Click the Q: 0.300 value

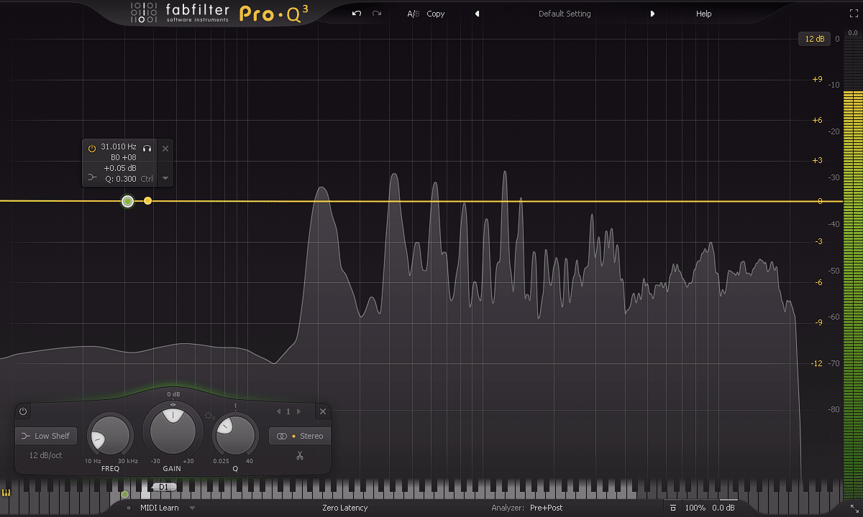coord(121,179)
